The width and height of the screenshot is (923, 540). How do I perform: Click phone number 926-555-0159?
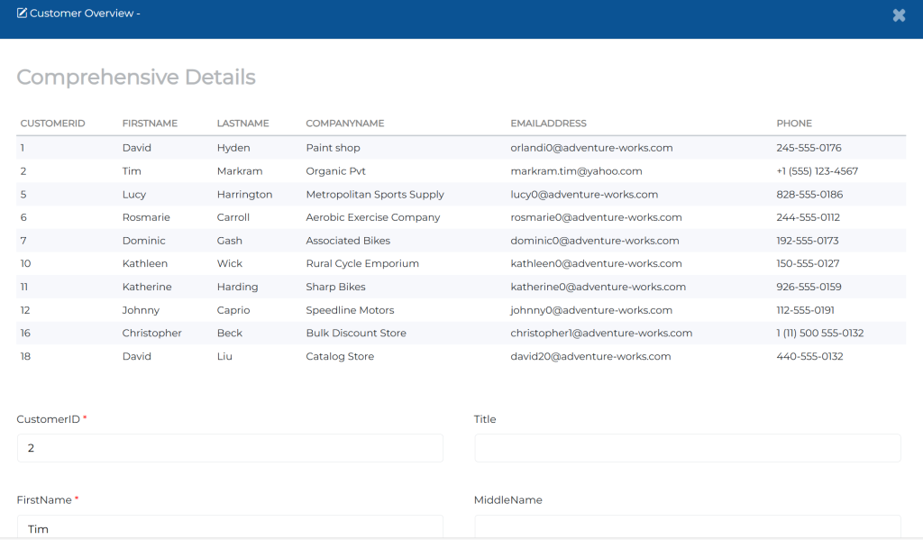809,287
